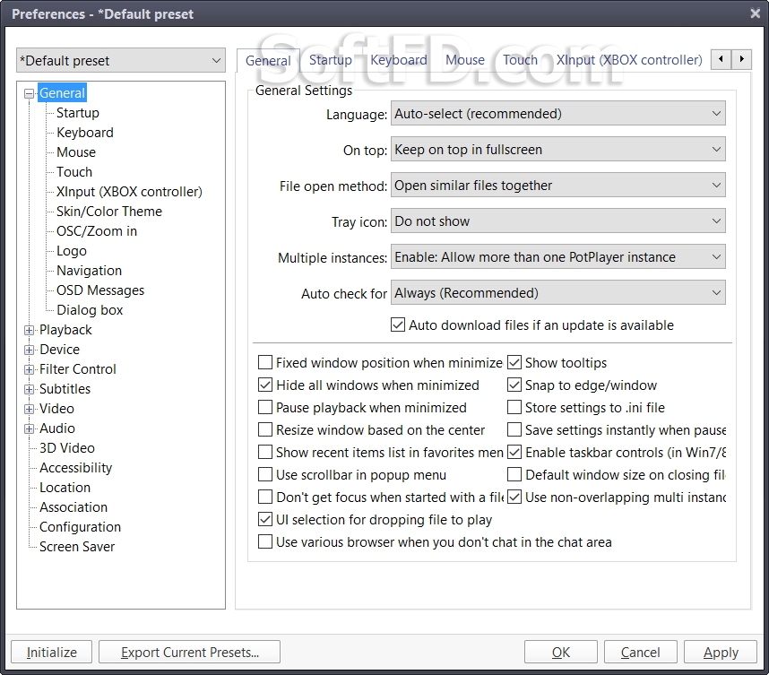The width and height of the screenshot is (769, 675).
Task: Switch to the Touch tab
Action: (521, 60)
